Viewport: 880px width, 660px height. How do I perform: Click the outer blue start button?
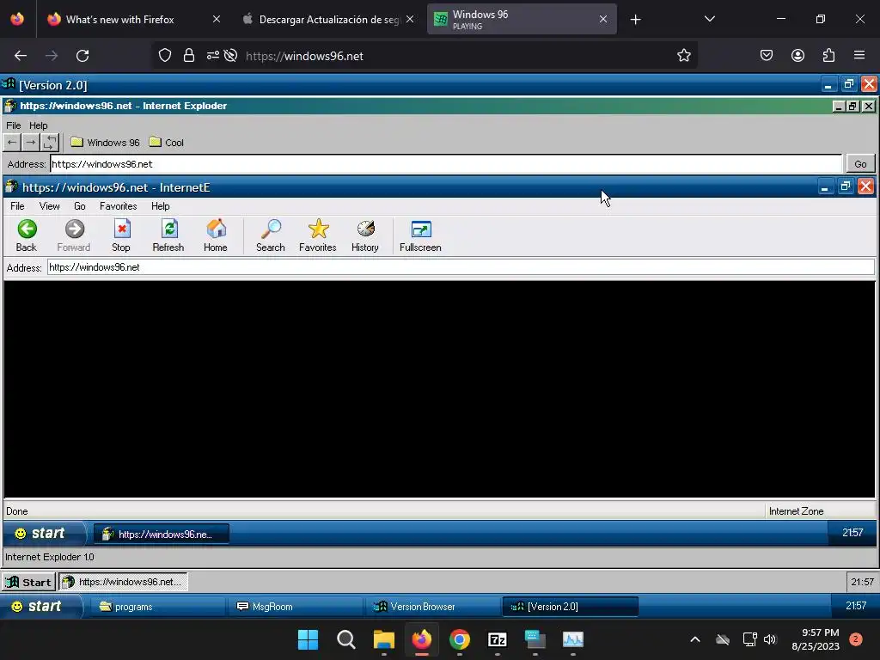click(40, 606)
